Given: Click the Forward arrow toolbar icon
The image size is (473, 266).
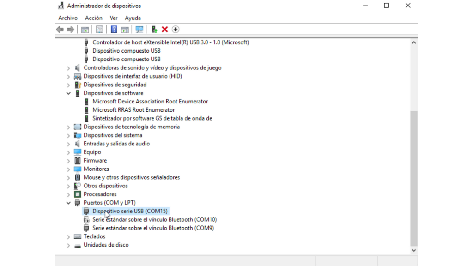Looking at the screenshot, I should click(70, 30).
